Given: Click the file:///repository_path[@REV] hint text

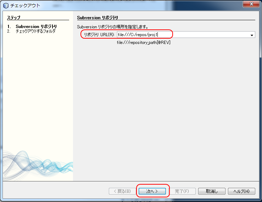Looking at the screenshot, I should point(144,43).
